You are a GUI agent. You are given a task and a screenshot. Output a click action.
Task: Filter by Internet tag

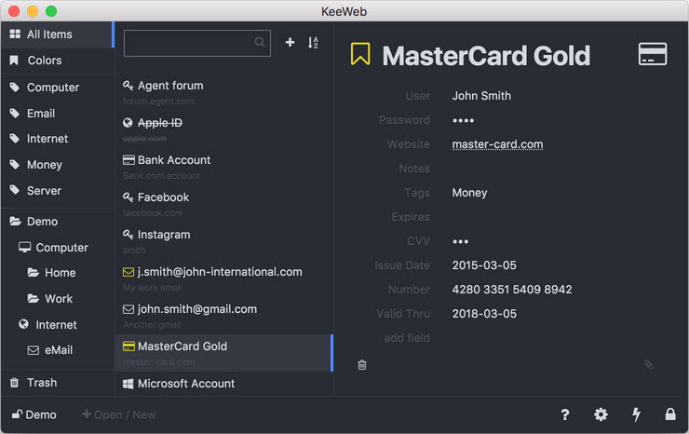coord(57,139)
